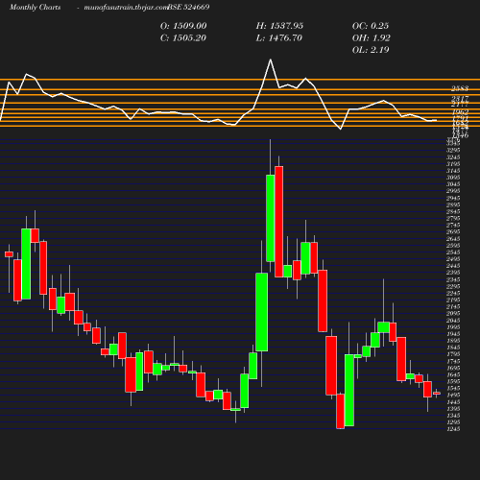Click the 1295 price axis label

[453, 422]
